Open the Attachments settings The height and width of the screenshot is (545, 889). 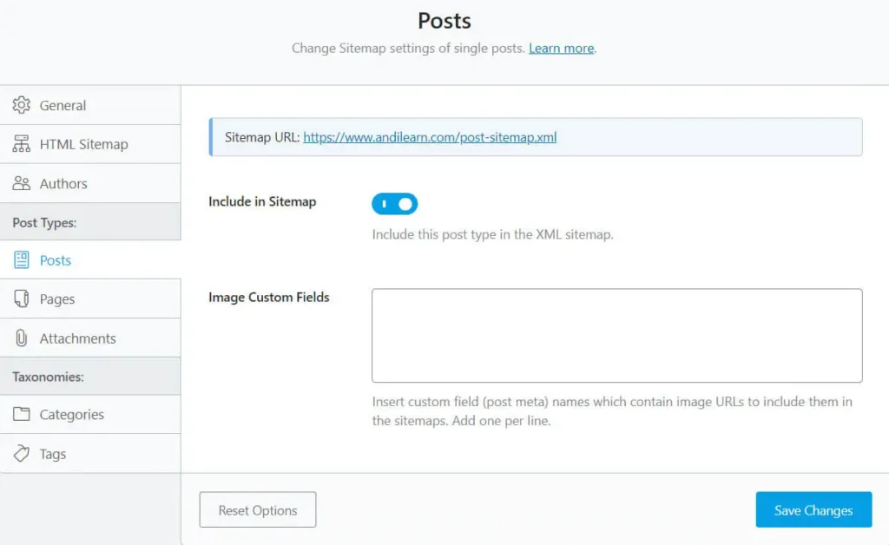click(78, 338)
